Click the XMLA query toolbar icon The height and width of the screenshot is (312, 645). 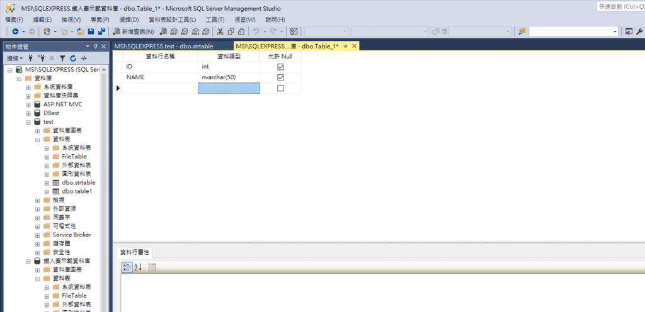point(195,31)
